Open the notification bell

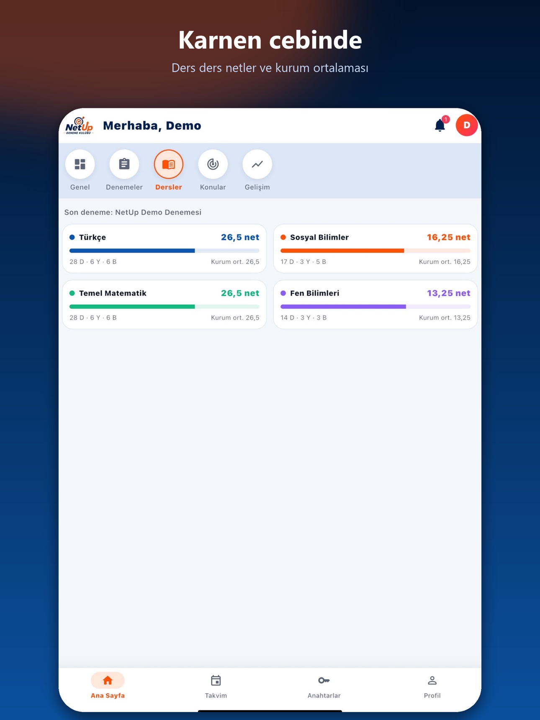[x=440, y=125]
